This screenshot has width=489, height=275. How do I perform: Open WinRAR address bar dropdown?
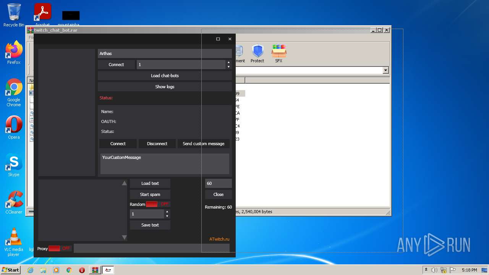[x=385, y=70]
